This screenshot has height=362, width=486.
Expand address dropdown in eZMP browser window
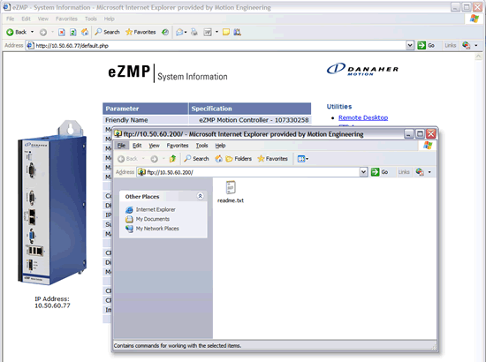(410, 46)
